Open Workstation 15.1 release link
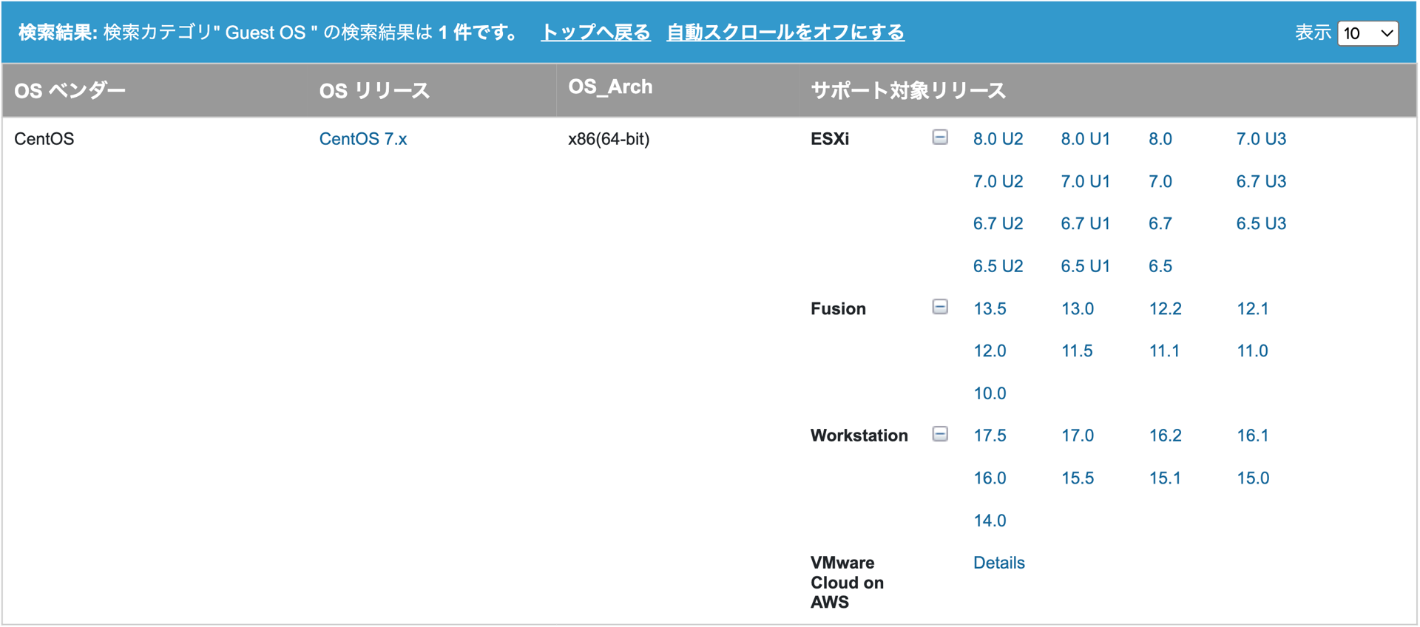Screen dimensions: 1420x627 (1164, 478)
